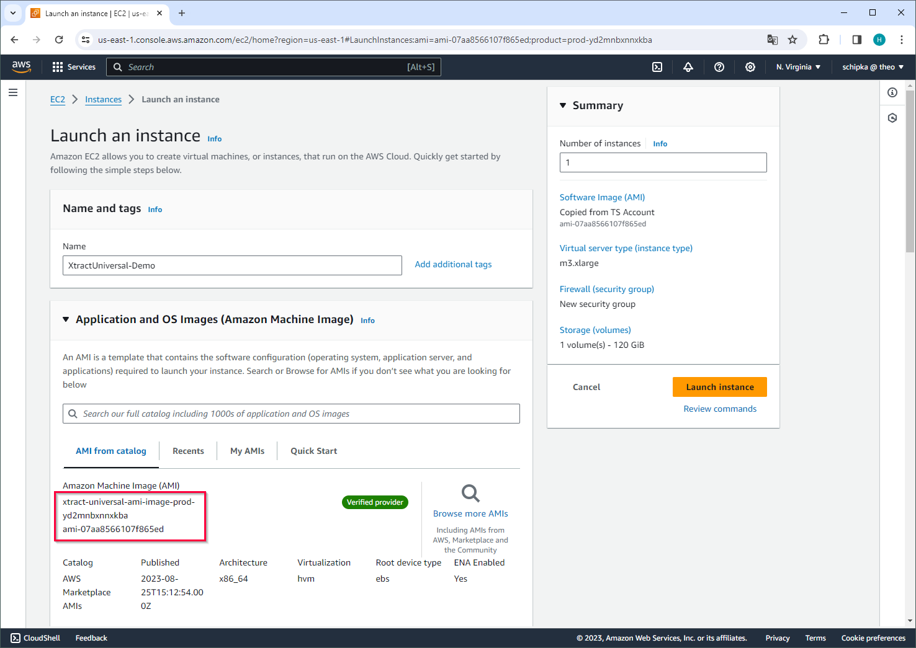Open the Chrome profile avatar
The image size is (916, 648).
click(879, 40)
